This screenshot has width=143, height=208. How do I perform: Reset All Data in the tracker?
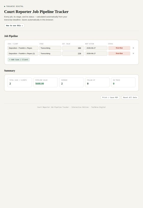130,97
